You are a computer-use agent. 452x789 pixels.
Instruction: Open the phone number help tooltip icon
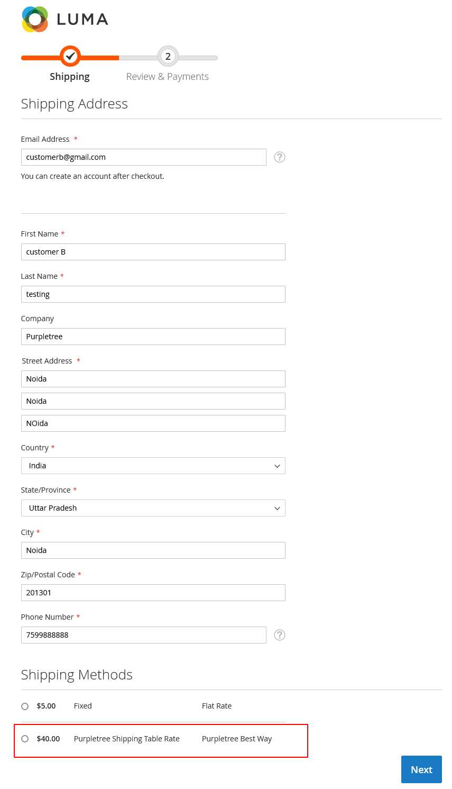(x=280, y=635)
